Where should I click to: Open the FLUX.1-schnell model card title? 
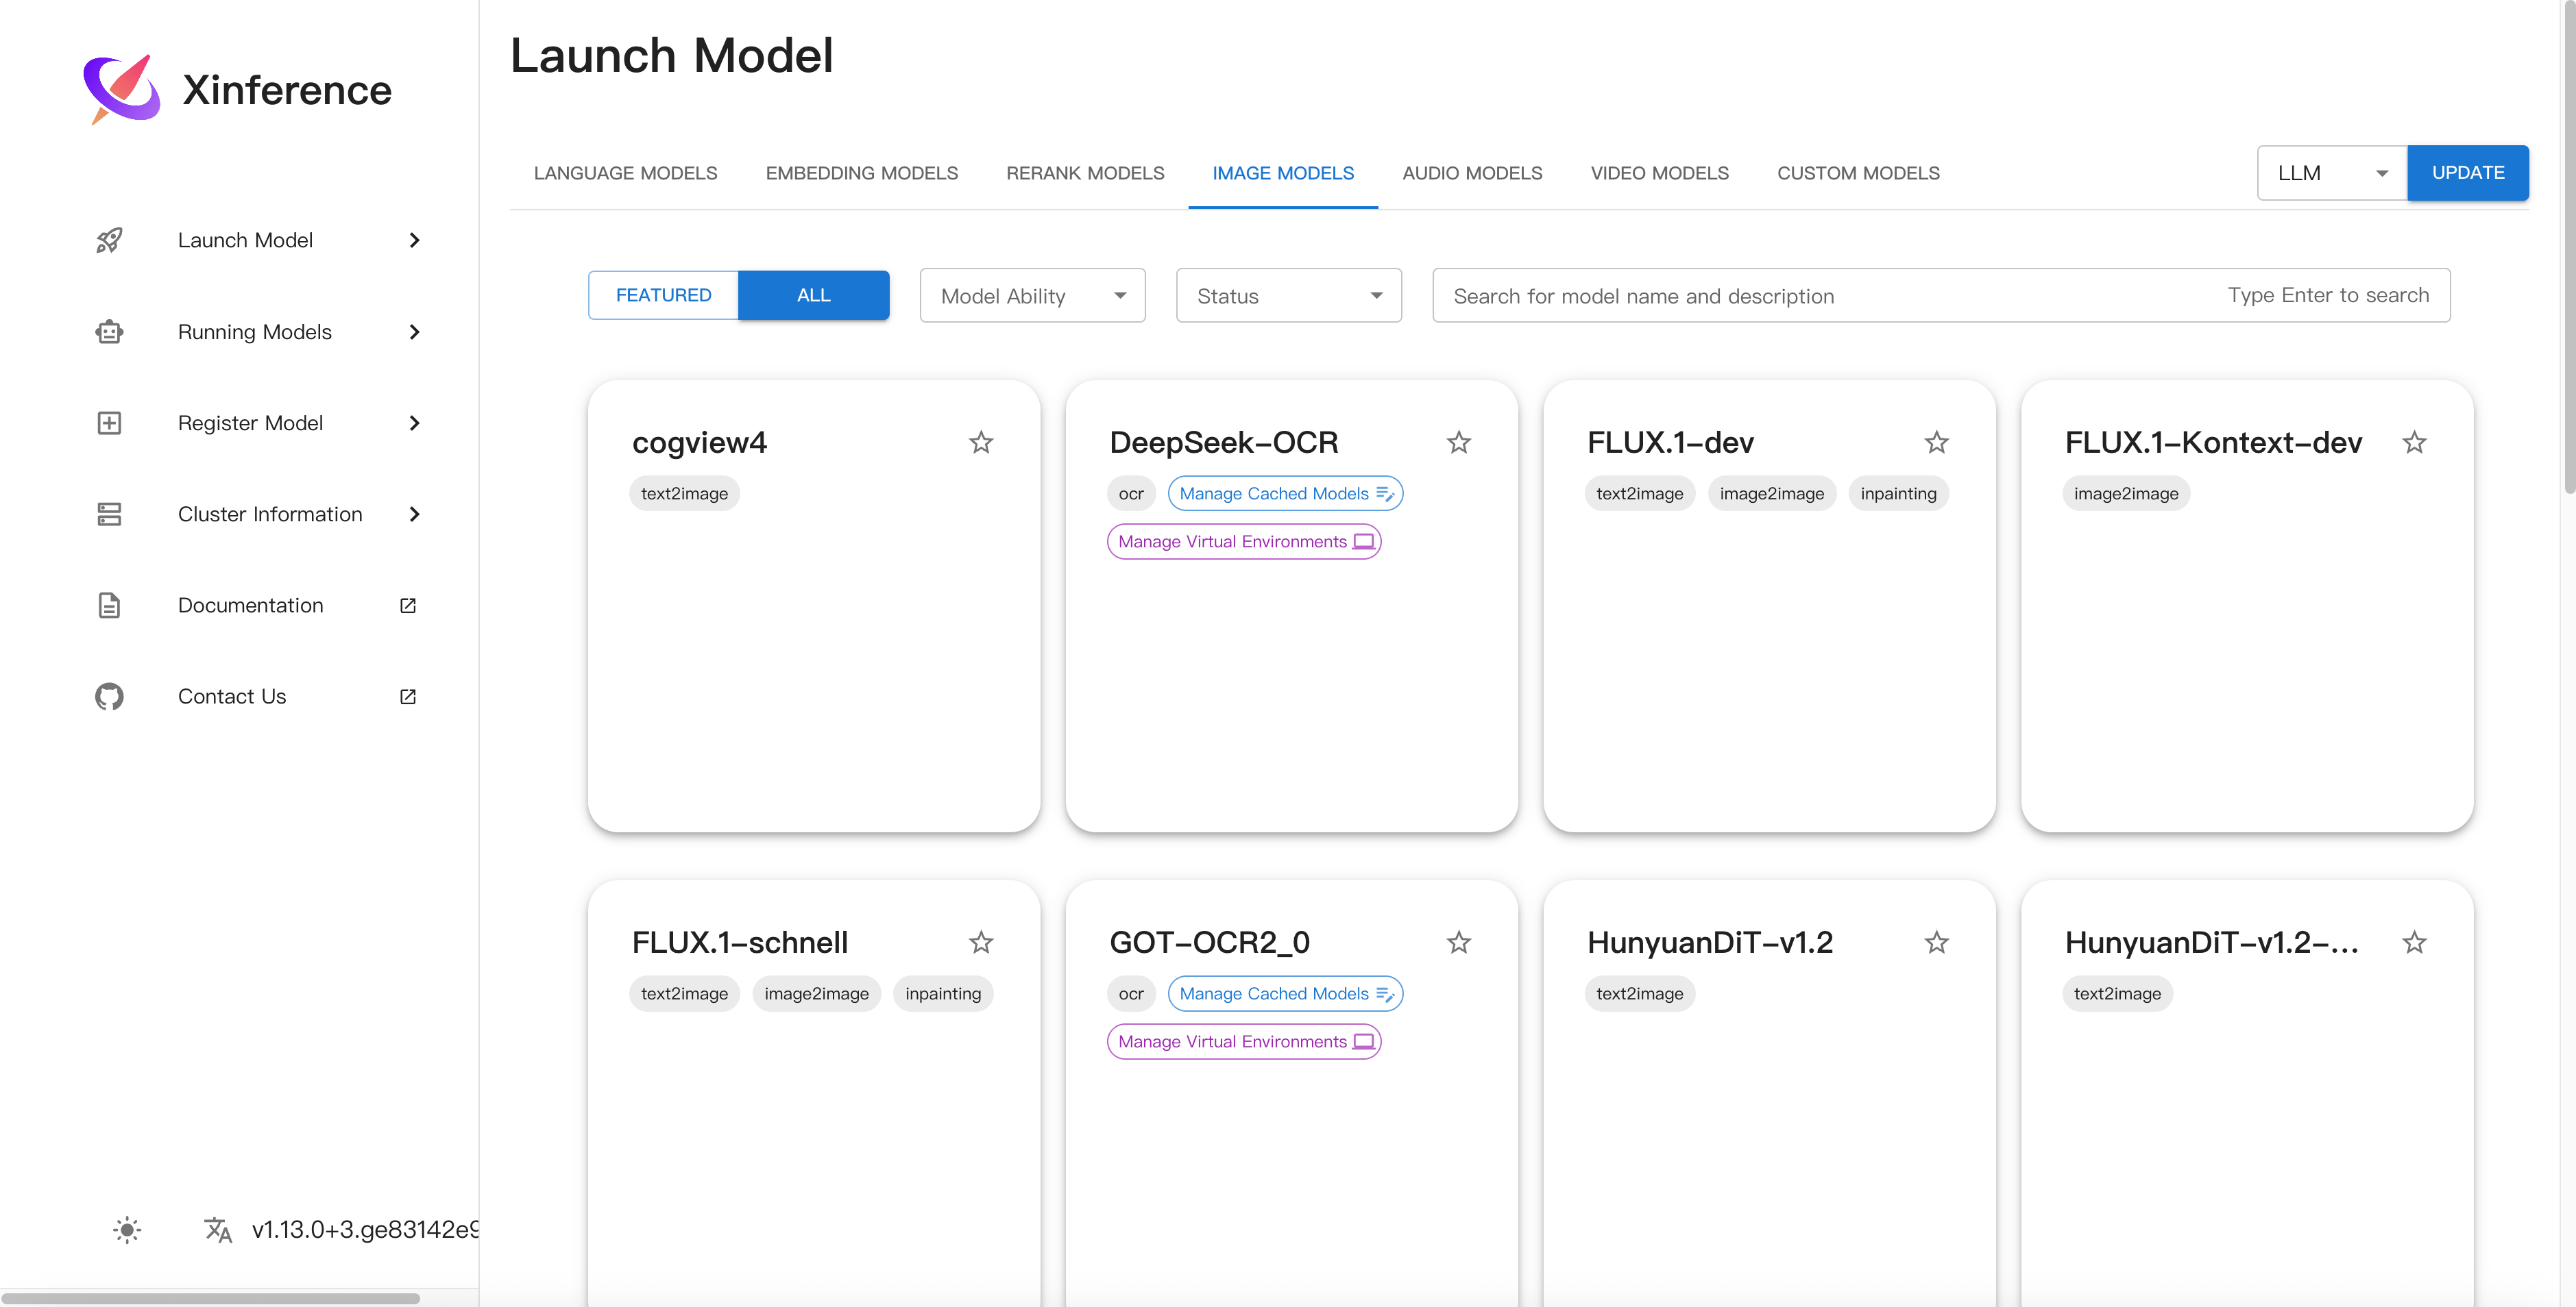[740, 941]
